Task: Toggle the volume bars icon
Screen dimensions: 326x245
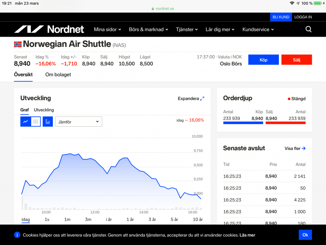Action: point(48,122)
